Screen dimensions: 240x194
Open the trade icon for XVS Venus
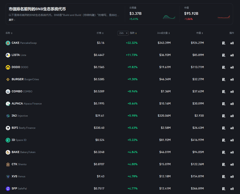coord(232,177)
